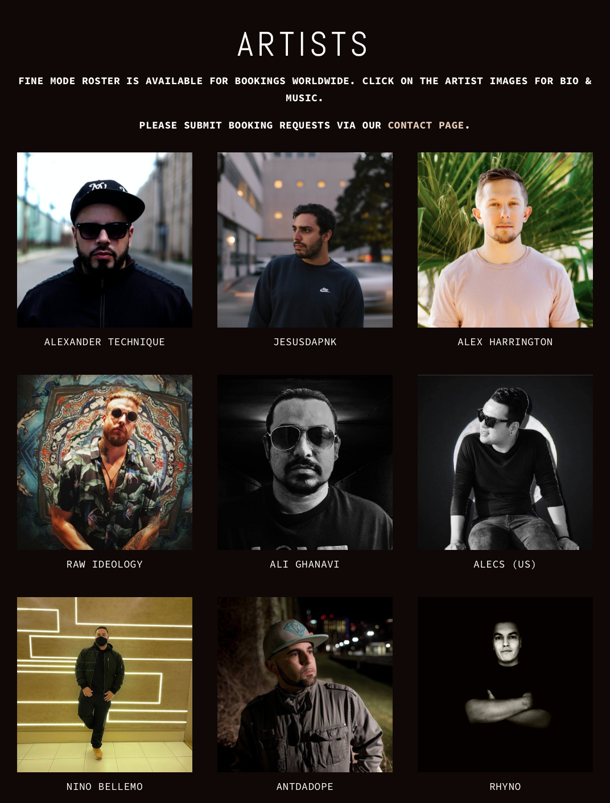Click the Alecs (US) name caption
Image resolution: width=610 pixels, height=803 pixels.
[505, 564]
